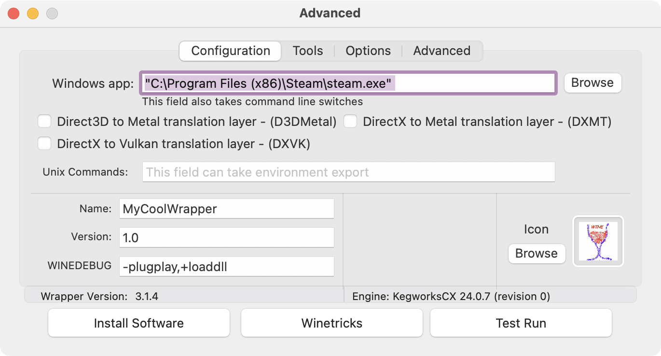This screenshot has height=356, width=661.
Task: Toggle the DXMT translation layer checkbox
Action: click(350, 122)
